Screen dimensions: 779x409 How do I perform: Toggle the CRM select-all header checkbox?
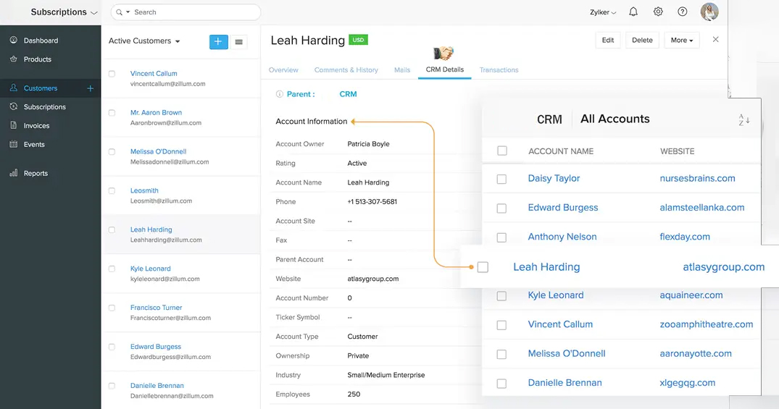(502, 151)
